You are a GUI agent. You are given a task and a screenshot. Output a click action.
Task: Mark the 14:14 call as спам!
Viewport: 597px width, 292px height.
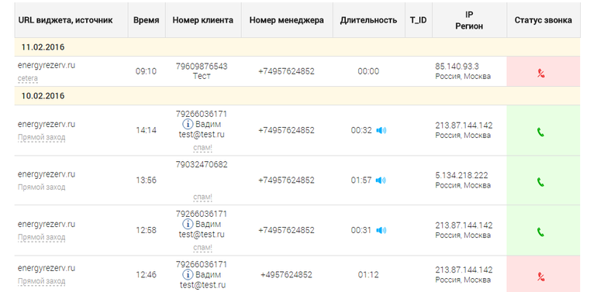(x=202, y=147)
